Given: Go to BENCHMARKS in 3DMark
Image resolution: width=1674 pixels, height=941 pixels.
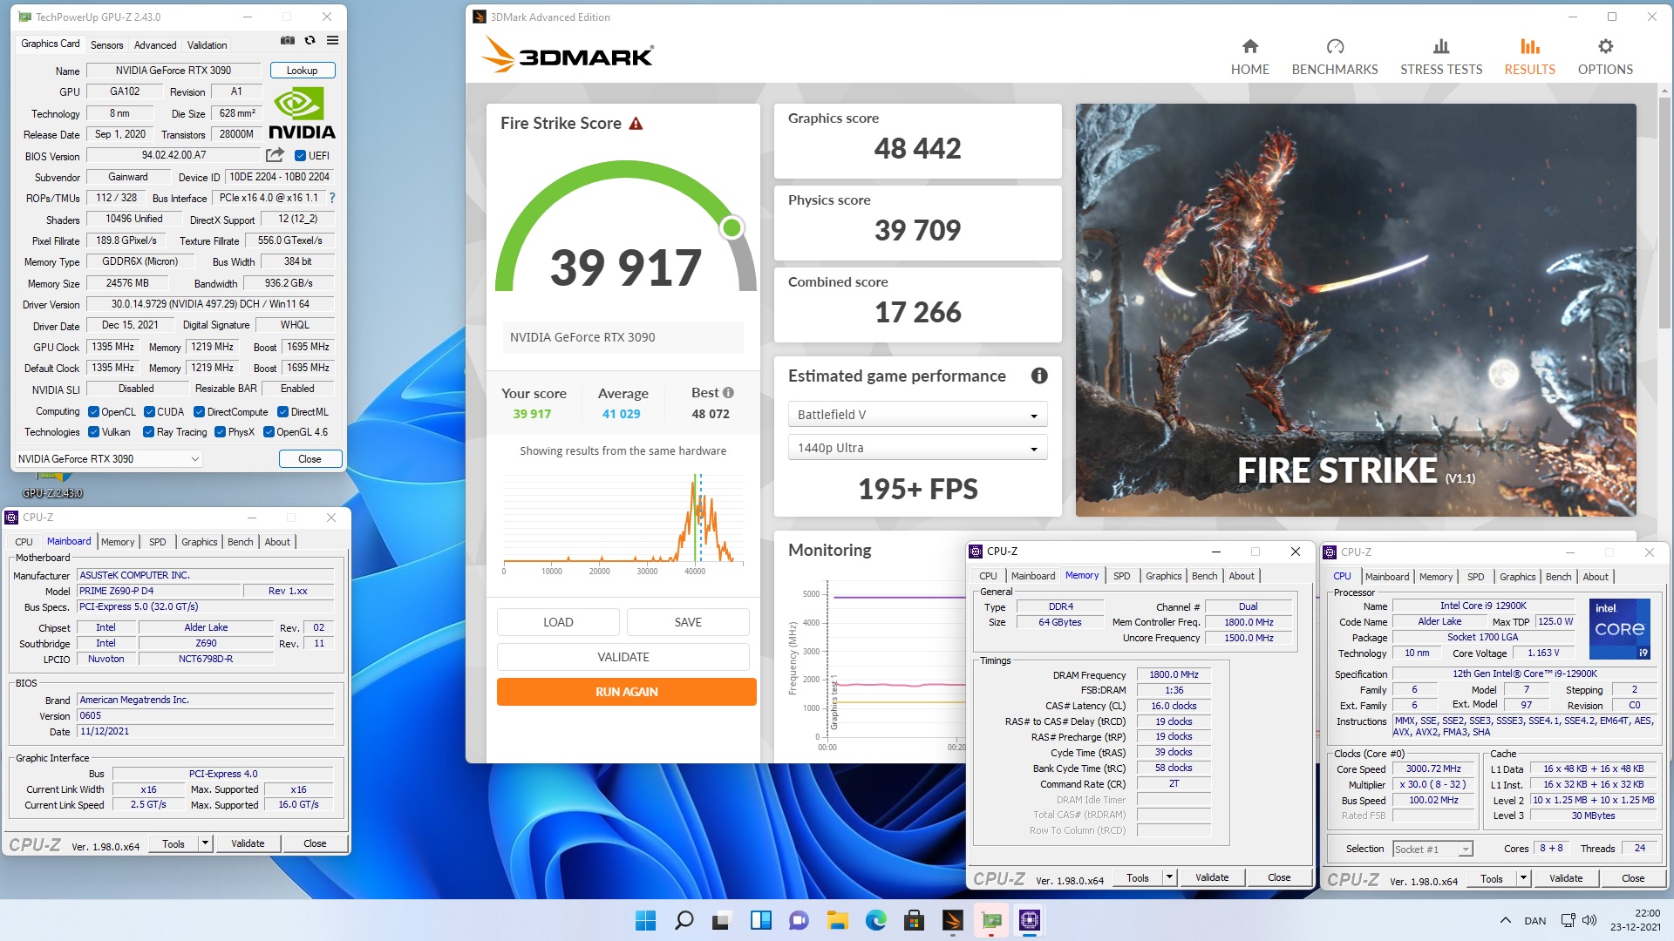Looking at the screenshot, I should click(1334, 57).
